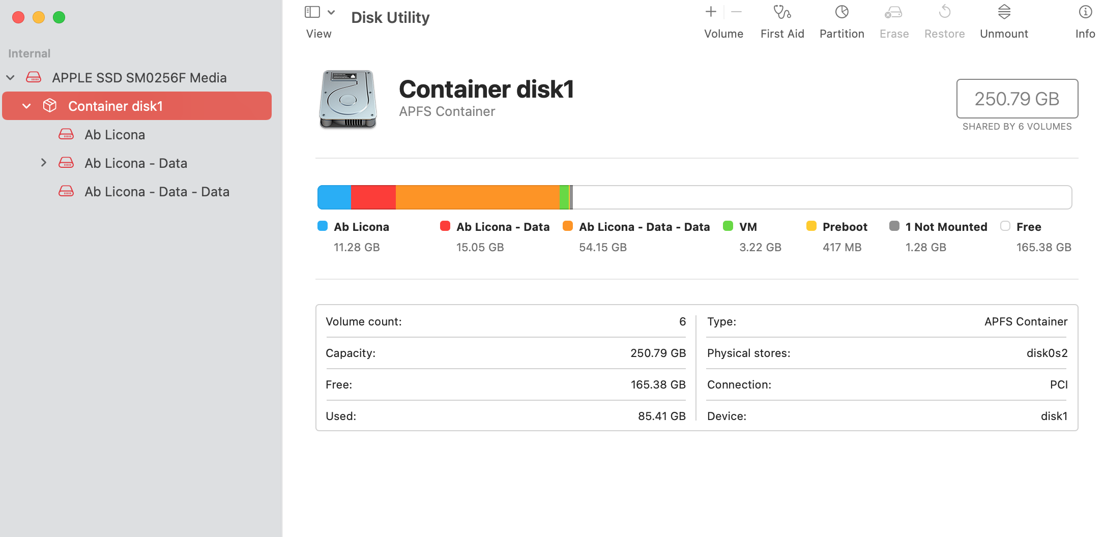Click the Preboot legend label

click(x=845, y=227)
